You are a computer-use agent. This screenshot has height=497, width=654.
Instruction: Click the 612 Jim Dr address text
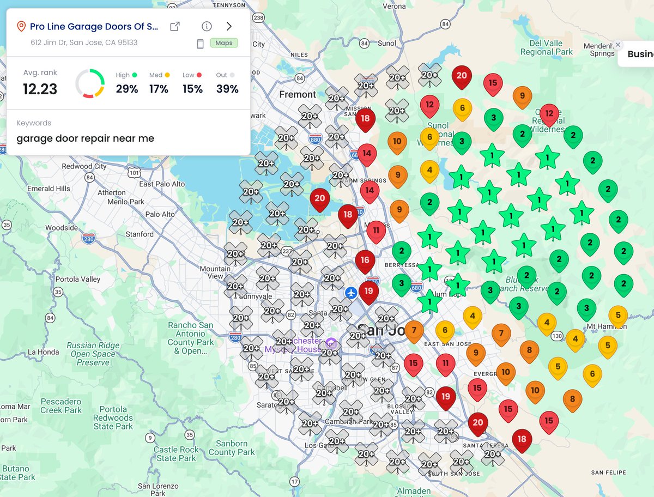[x=84, y=42]
